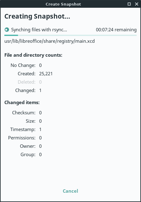Click the No Change label

coord(23,65)
